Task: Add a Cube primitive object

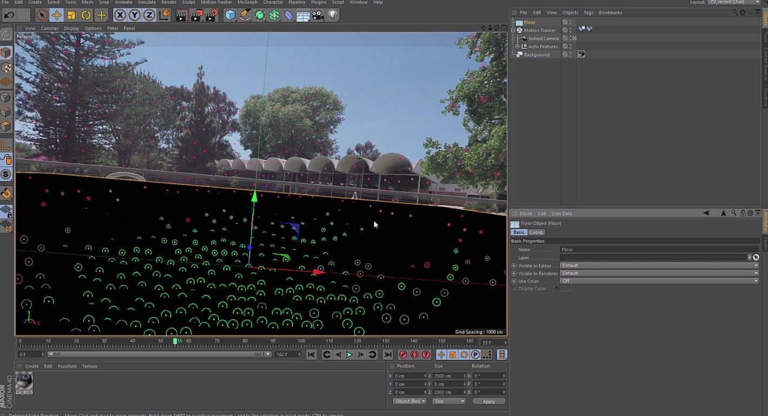Action: tap(230, 15)
